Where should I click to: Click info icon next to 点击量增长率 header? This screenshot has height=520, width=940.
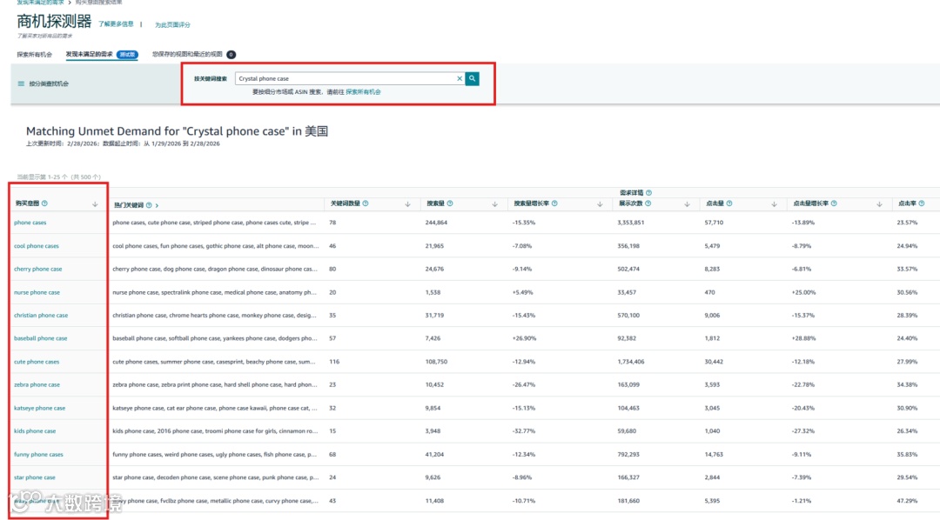(x=834, y=203)
